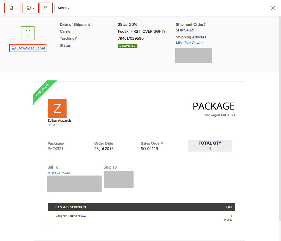Close the shipment details view
The height and width of the screenshot is (241, 281).
(273, 8)
